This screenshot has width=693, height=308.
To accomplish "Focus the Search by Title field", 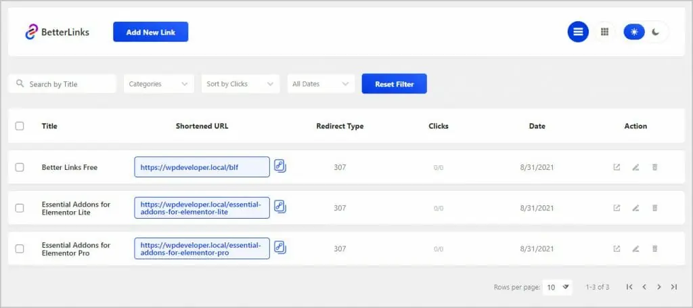I will point(62,83).
